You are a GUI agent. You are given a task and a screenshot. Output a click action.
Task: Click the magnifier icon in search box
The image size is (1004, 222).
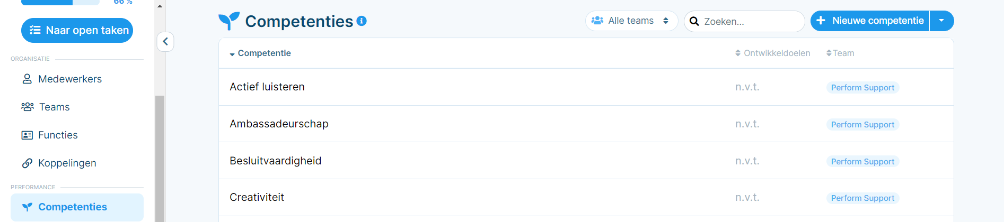pos(694,21)
